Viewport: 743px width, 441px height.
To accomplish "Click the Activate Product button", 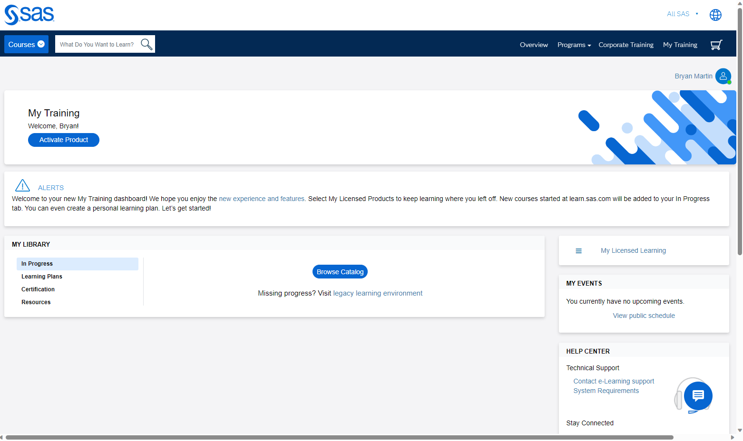I will 63,140.
